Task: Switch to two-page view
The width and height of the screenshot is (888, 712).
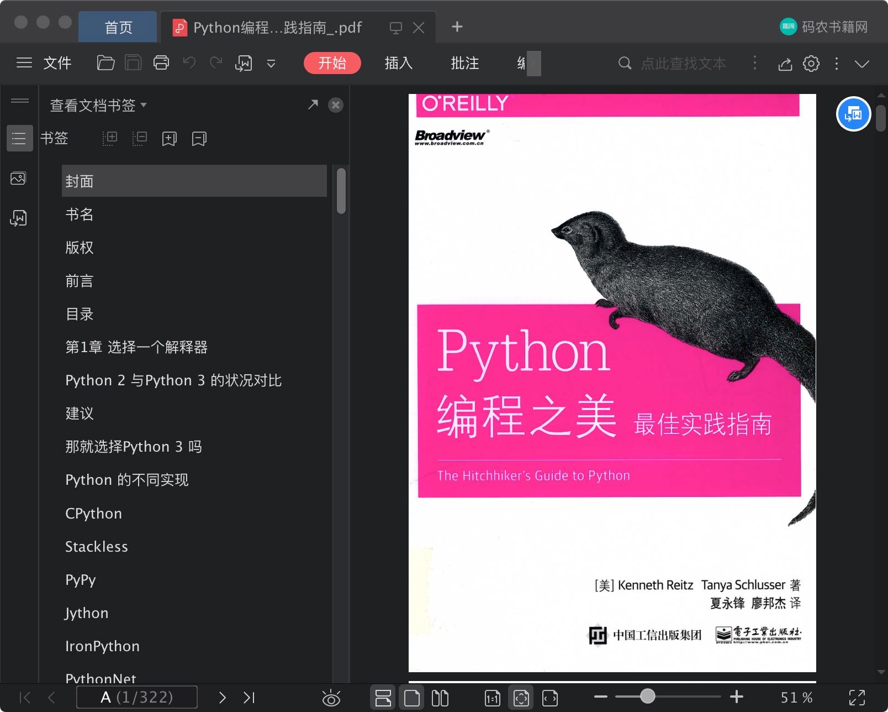Action: click(440, 698)
